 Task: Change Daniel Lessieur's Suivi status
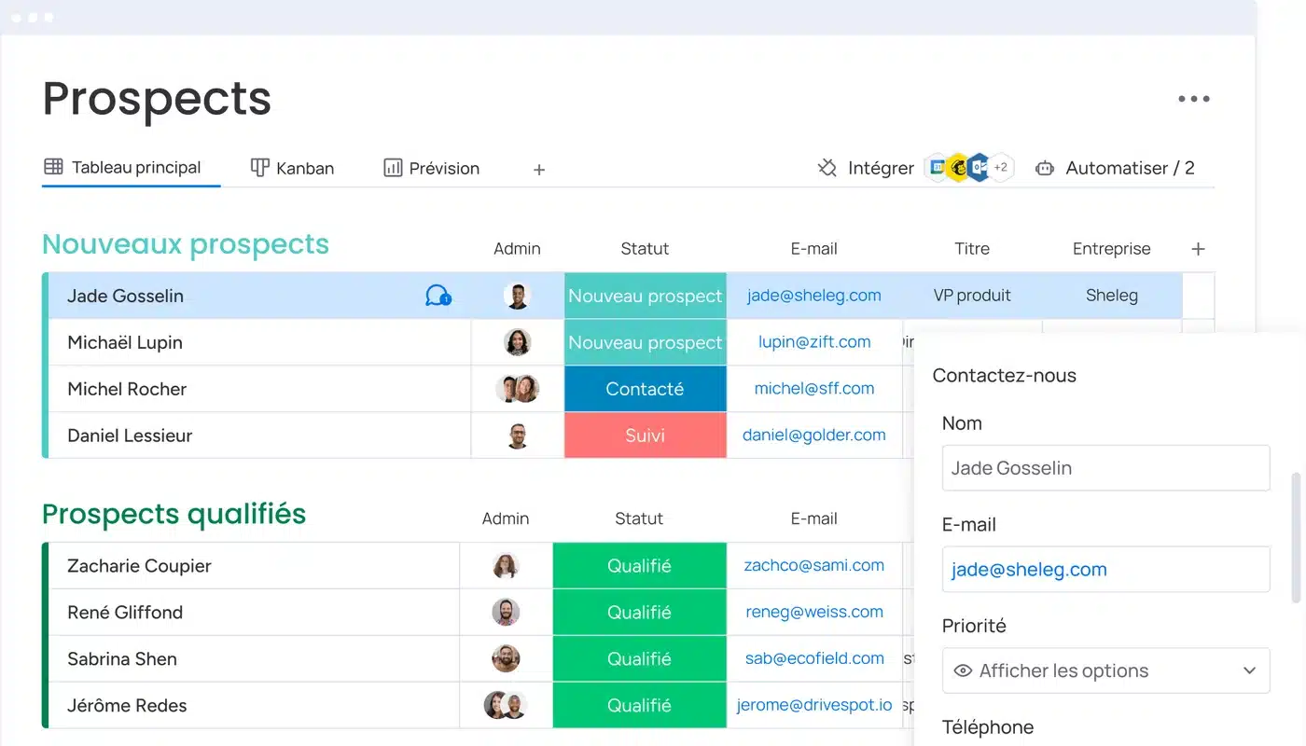click(x=646, y=435)
